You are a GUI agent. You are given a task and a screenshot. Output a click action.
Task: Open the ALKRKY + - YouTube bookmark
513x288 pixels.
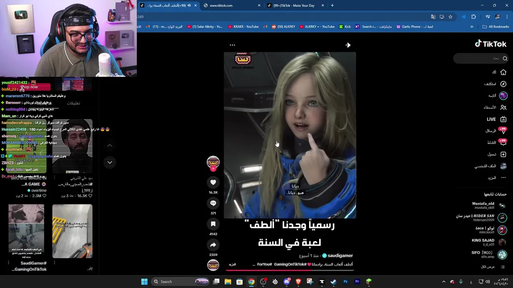[316, 27]
